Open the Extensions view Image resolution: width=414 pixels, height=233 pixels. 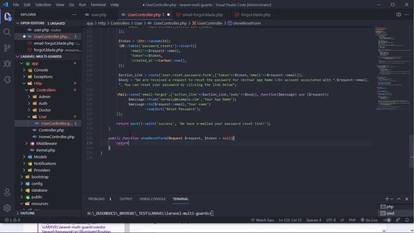pos(7,80)
